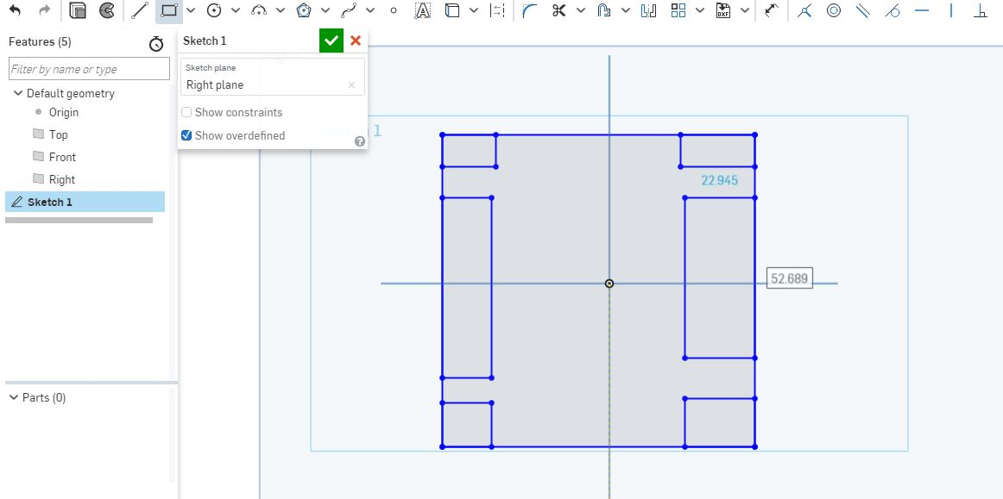Select the Use/Project edges tool

(452, 10)
